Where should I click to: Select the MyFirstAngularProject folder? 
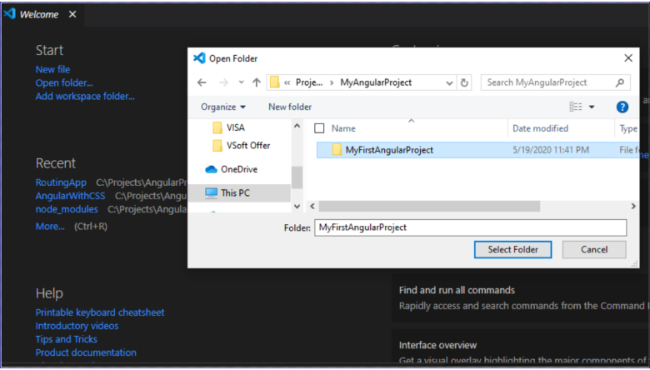[389, 150]
